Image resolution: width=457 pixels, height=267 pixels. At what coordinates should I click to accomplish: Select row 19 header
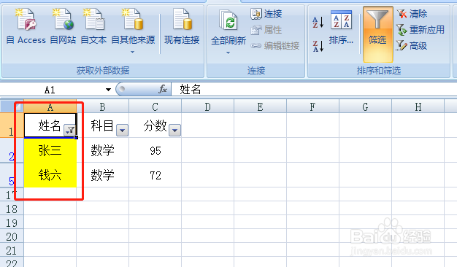(x=12, y=222)
